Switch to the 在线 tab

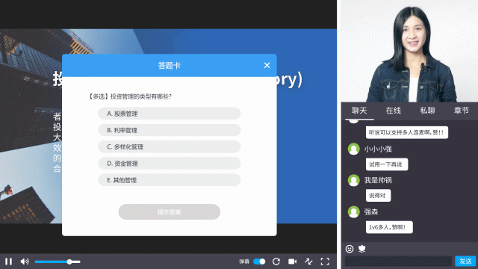point(394,111)
